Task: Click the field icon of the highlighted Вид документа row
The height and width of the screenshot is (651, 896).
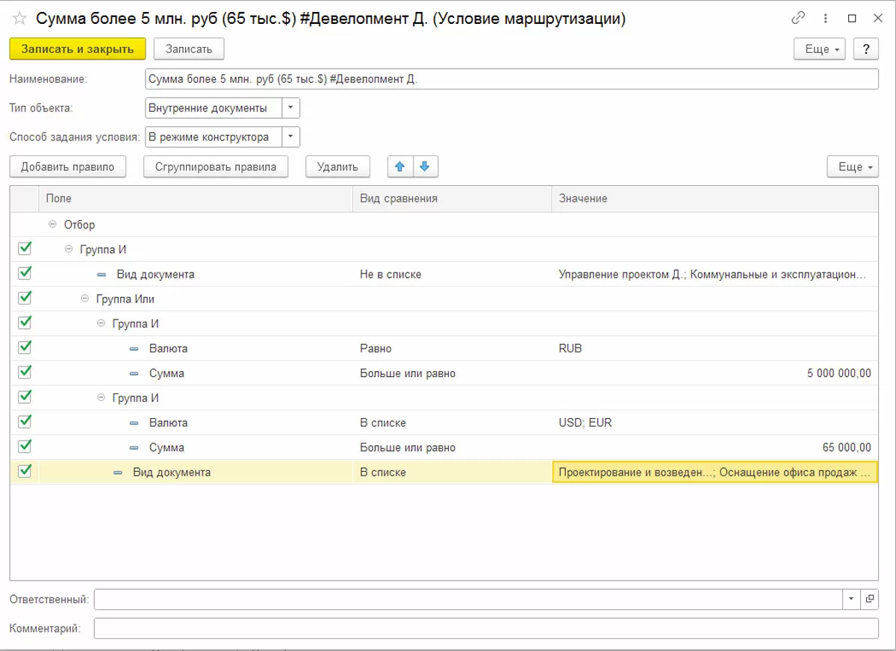Action: tap(118, 473)
